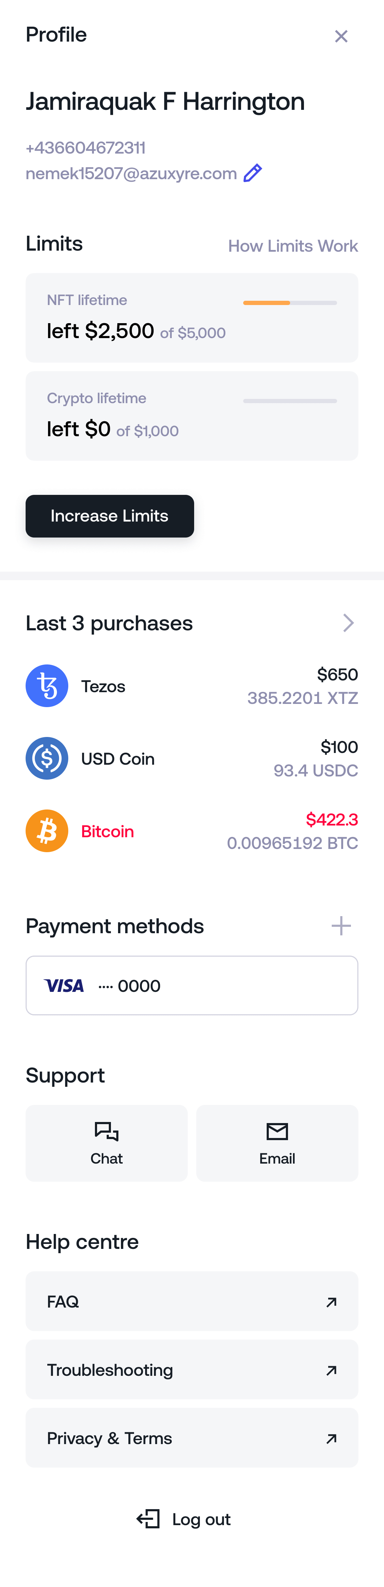384x1587 pixels.
Task: Open the FAQ external link arrow
Action: tap(332, 1302)
